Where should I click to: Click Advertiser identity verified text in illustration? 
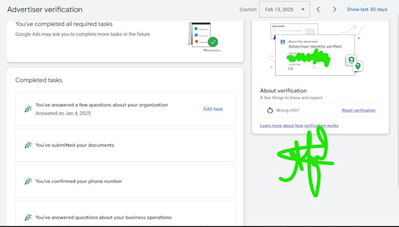click(315, 46)
